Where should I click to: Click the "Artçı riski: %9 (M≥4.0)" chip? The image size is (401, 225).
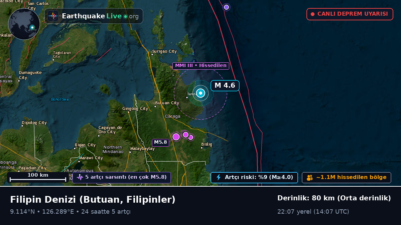(x=254, y=177)
